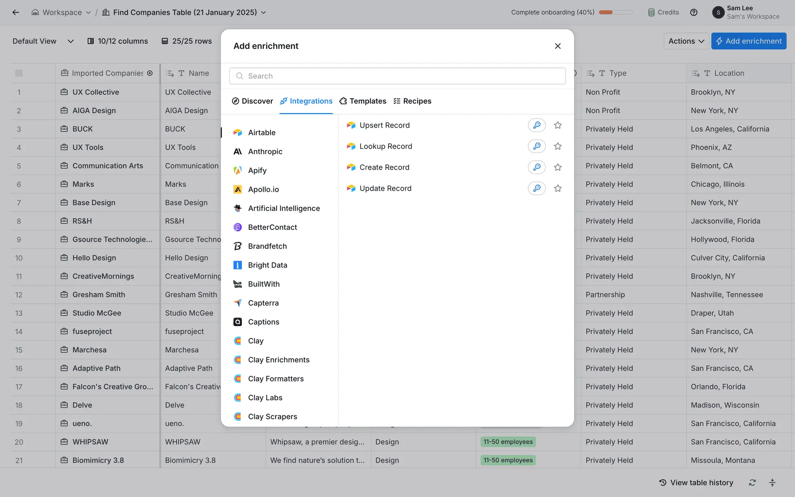Click the Add enrichment button
Viewport: 795px width, 497px height.
749,41
